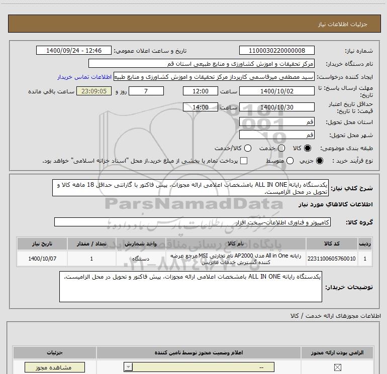This screenshot has height=374, width=387.
Task: Click the واحد شمارش column header
Action: click(141, 244)
